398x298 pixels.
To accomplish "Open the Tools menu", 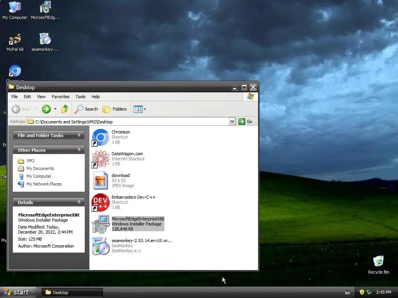I will tap(80, 97).
